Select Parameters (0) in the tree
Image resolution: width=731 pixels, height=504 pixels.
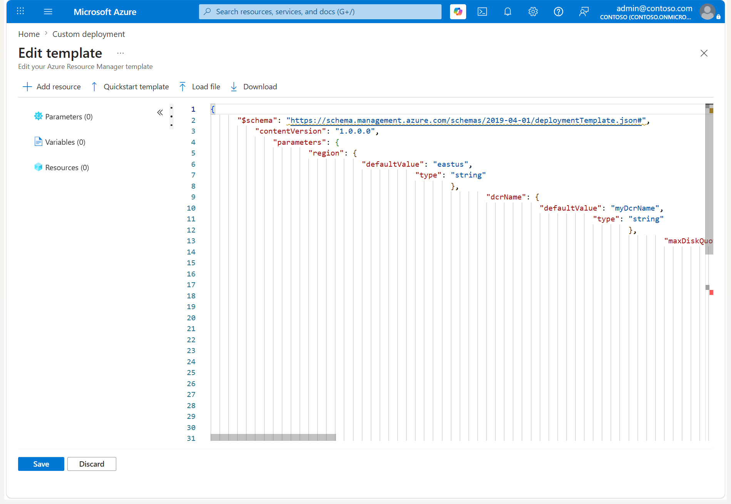point(63,116)
